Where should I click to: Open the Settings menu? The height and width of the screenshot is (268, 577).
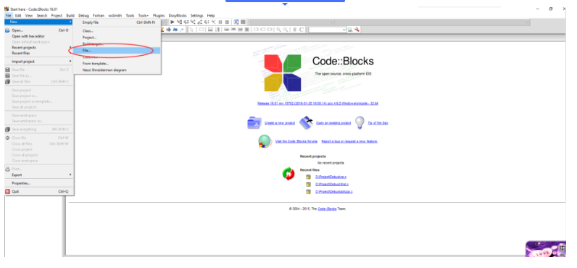(197, 16)
